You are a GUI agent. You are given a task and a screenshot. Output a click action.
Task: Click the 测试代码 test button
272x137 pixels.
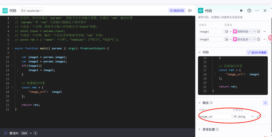(x=177, y=11)
